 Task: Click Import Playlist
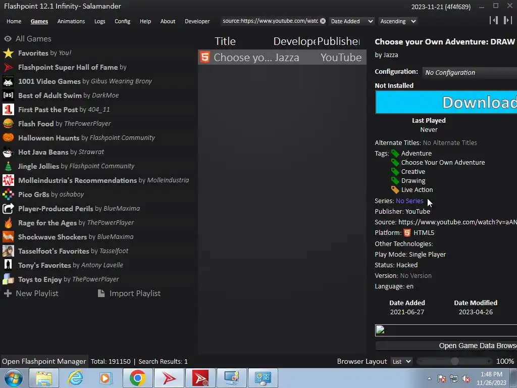(x=129, y=294)
